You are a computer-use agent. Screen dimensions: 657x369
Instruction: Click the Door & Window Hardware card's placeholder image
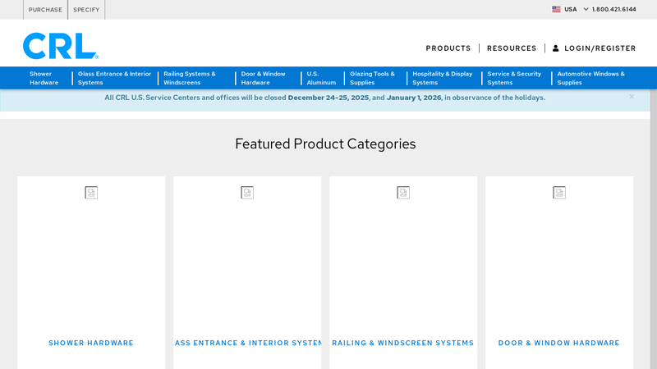(x=559, y=193)
